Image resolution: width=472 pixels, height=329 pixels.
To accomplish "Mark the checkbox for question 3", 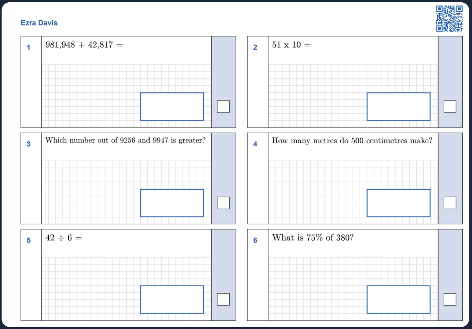I will coord(223,203).
